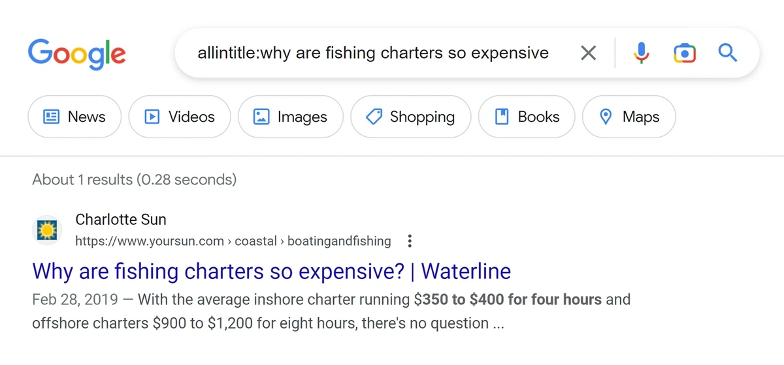Click into the search query text field
This screenshot has height=365, width=784.
(x=373, y=53)
